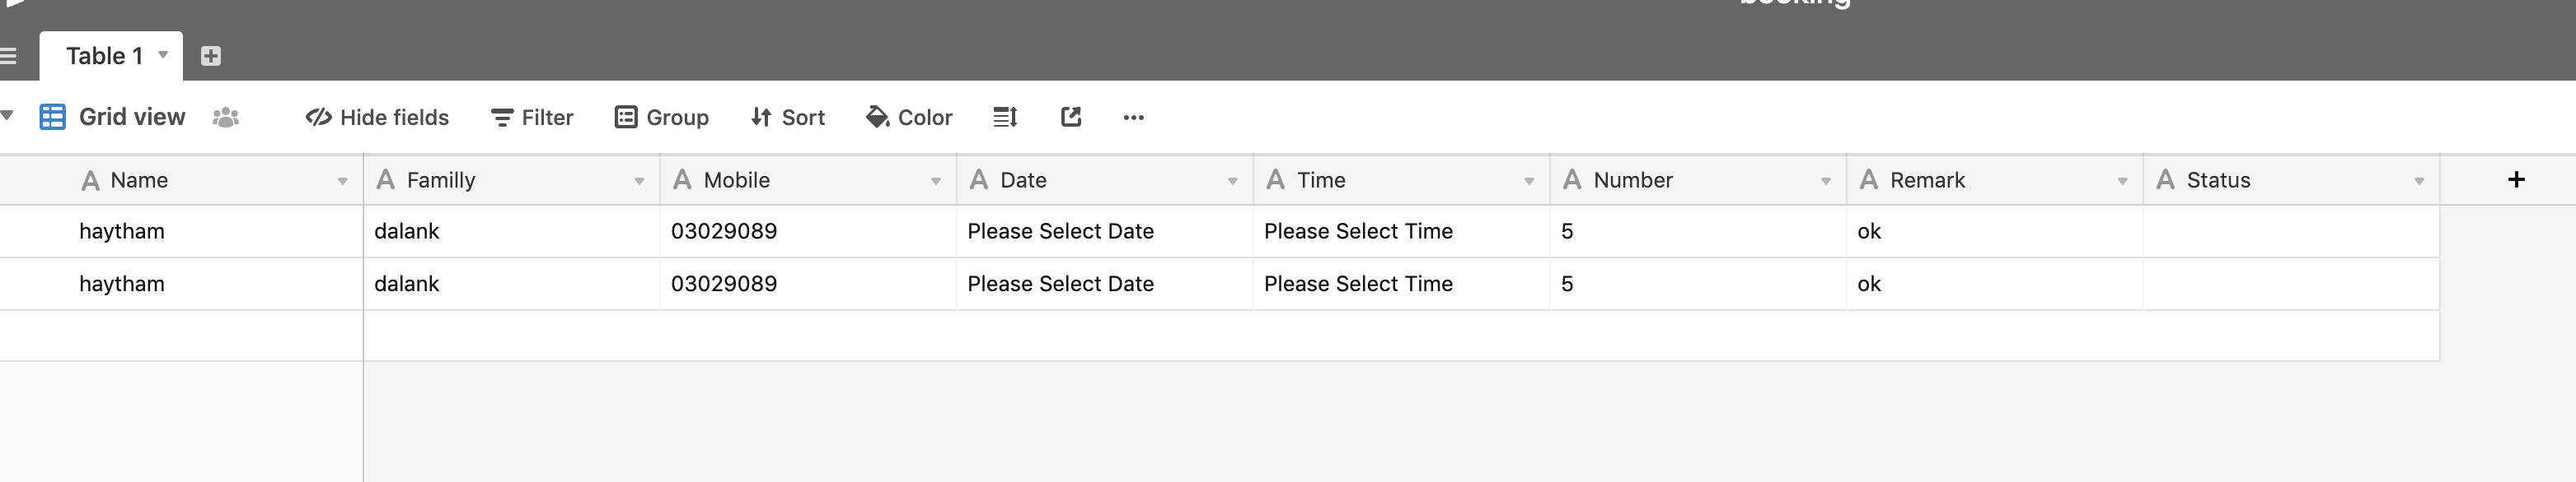
Task: Open the more options ellipsis
Action: pyautogui.click(x=1133, y=118)
